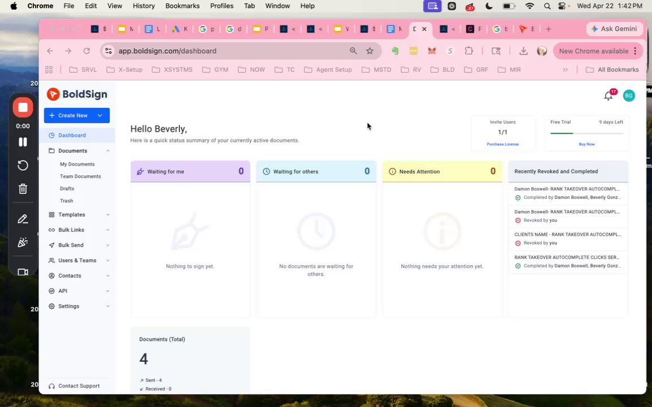Click Contact Support link
This screenshot has width=652, height=407.
(79, 386)
